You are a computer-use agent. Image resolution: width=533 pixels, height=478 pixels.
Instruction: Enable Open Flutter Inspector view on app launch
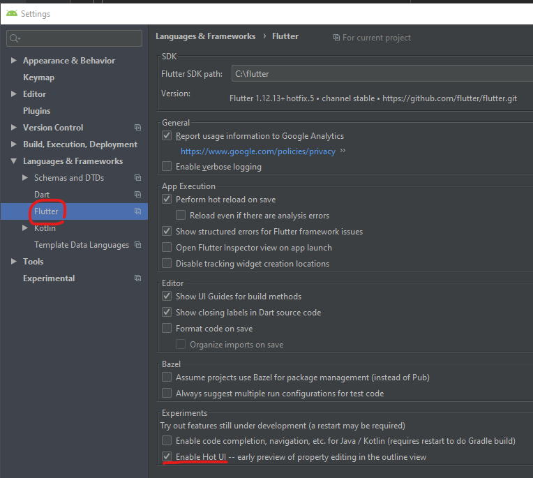tap(167, 247)
